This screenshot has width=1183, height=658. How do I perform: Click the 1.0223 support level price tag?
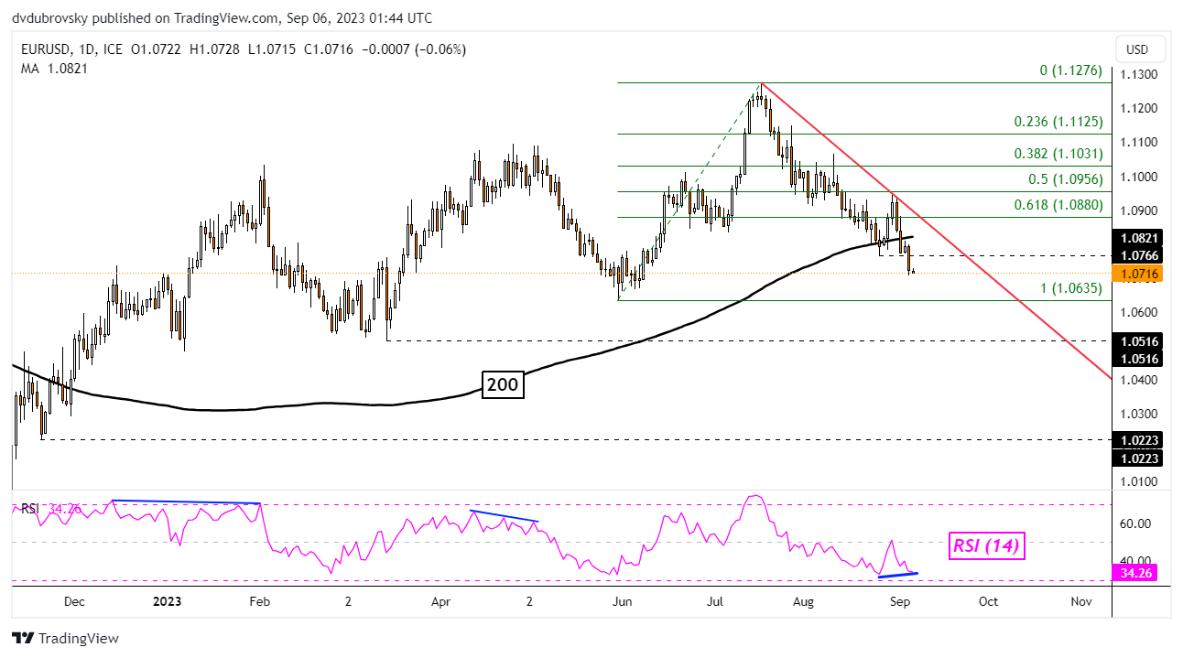pos(1139,439)
